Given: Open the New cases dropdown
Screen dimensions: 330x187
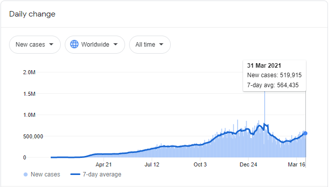Looking at the screenshot, I should pyautogui.click(x=35, y=45).
